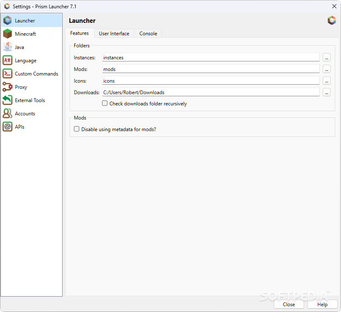Select the Proxy settings icon
The image size is (341, 312).
(7, 87)
